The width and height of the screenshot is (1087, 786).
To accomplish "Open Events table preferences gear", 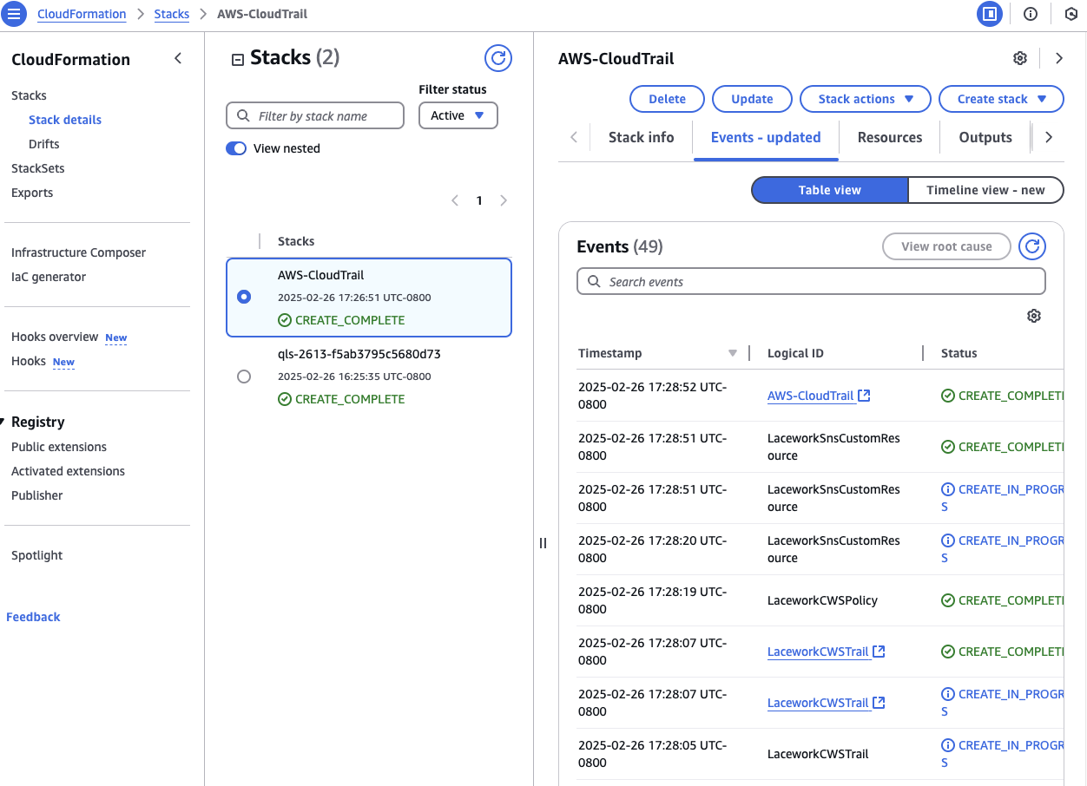I will (1033, 316).
